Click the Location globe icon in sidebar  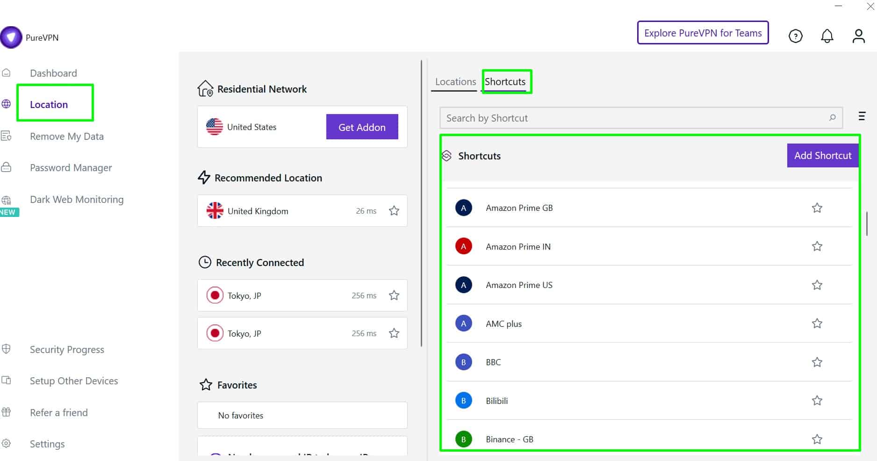[x=6, y=104]
